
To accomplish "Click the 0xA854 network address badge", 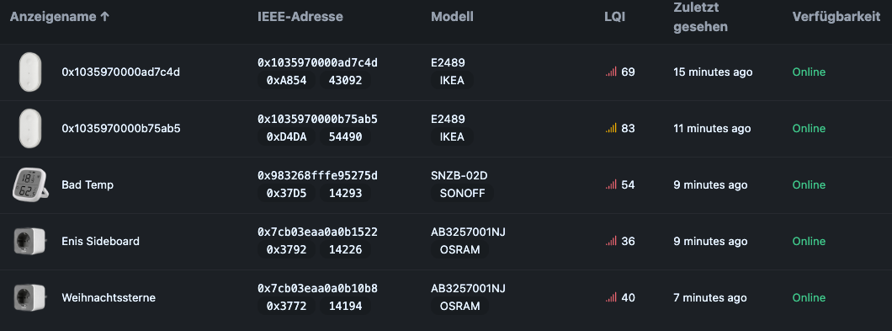I will tap(287, 80).
